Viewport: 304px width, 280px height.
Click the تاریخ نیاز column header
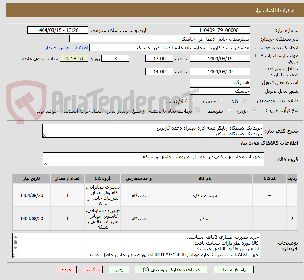coord(32,179)
